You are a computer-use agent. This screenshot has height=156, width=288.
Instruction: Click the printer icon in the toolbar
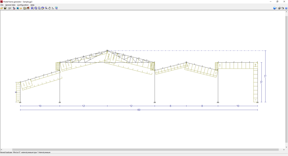coord(279,8)
